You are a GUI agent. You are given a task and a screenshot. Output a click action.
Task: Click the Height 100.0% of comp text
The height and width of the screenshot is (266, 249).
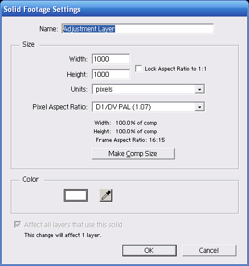[125, 132]
